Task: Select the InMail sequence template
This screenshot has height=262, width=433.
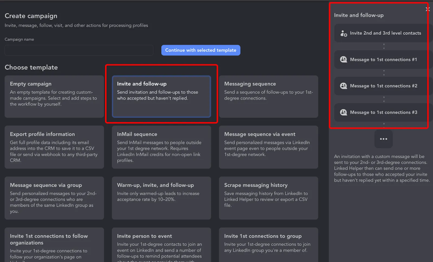Action: 162,147
